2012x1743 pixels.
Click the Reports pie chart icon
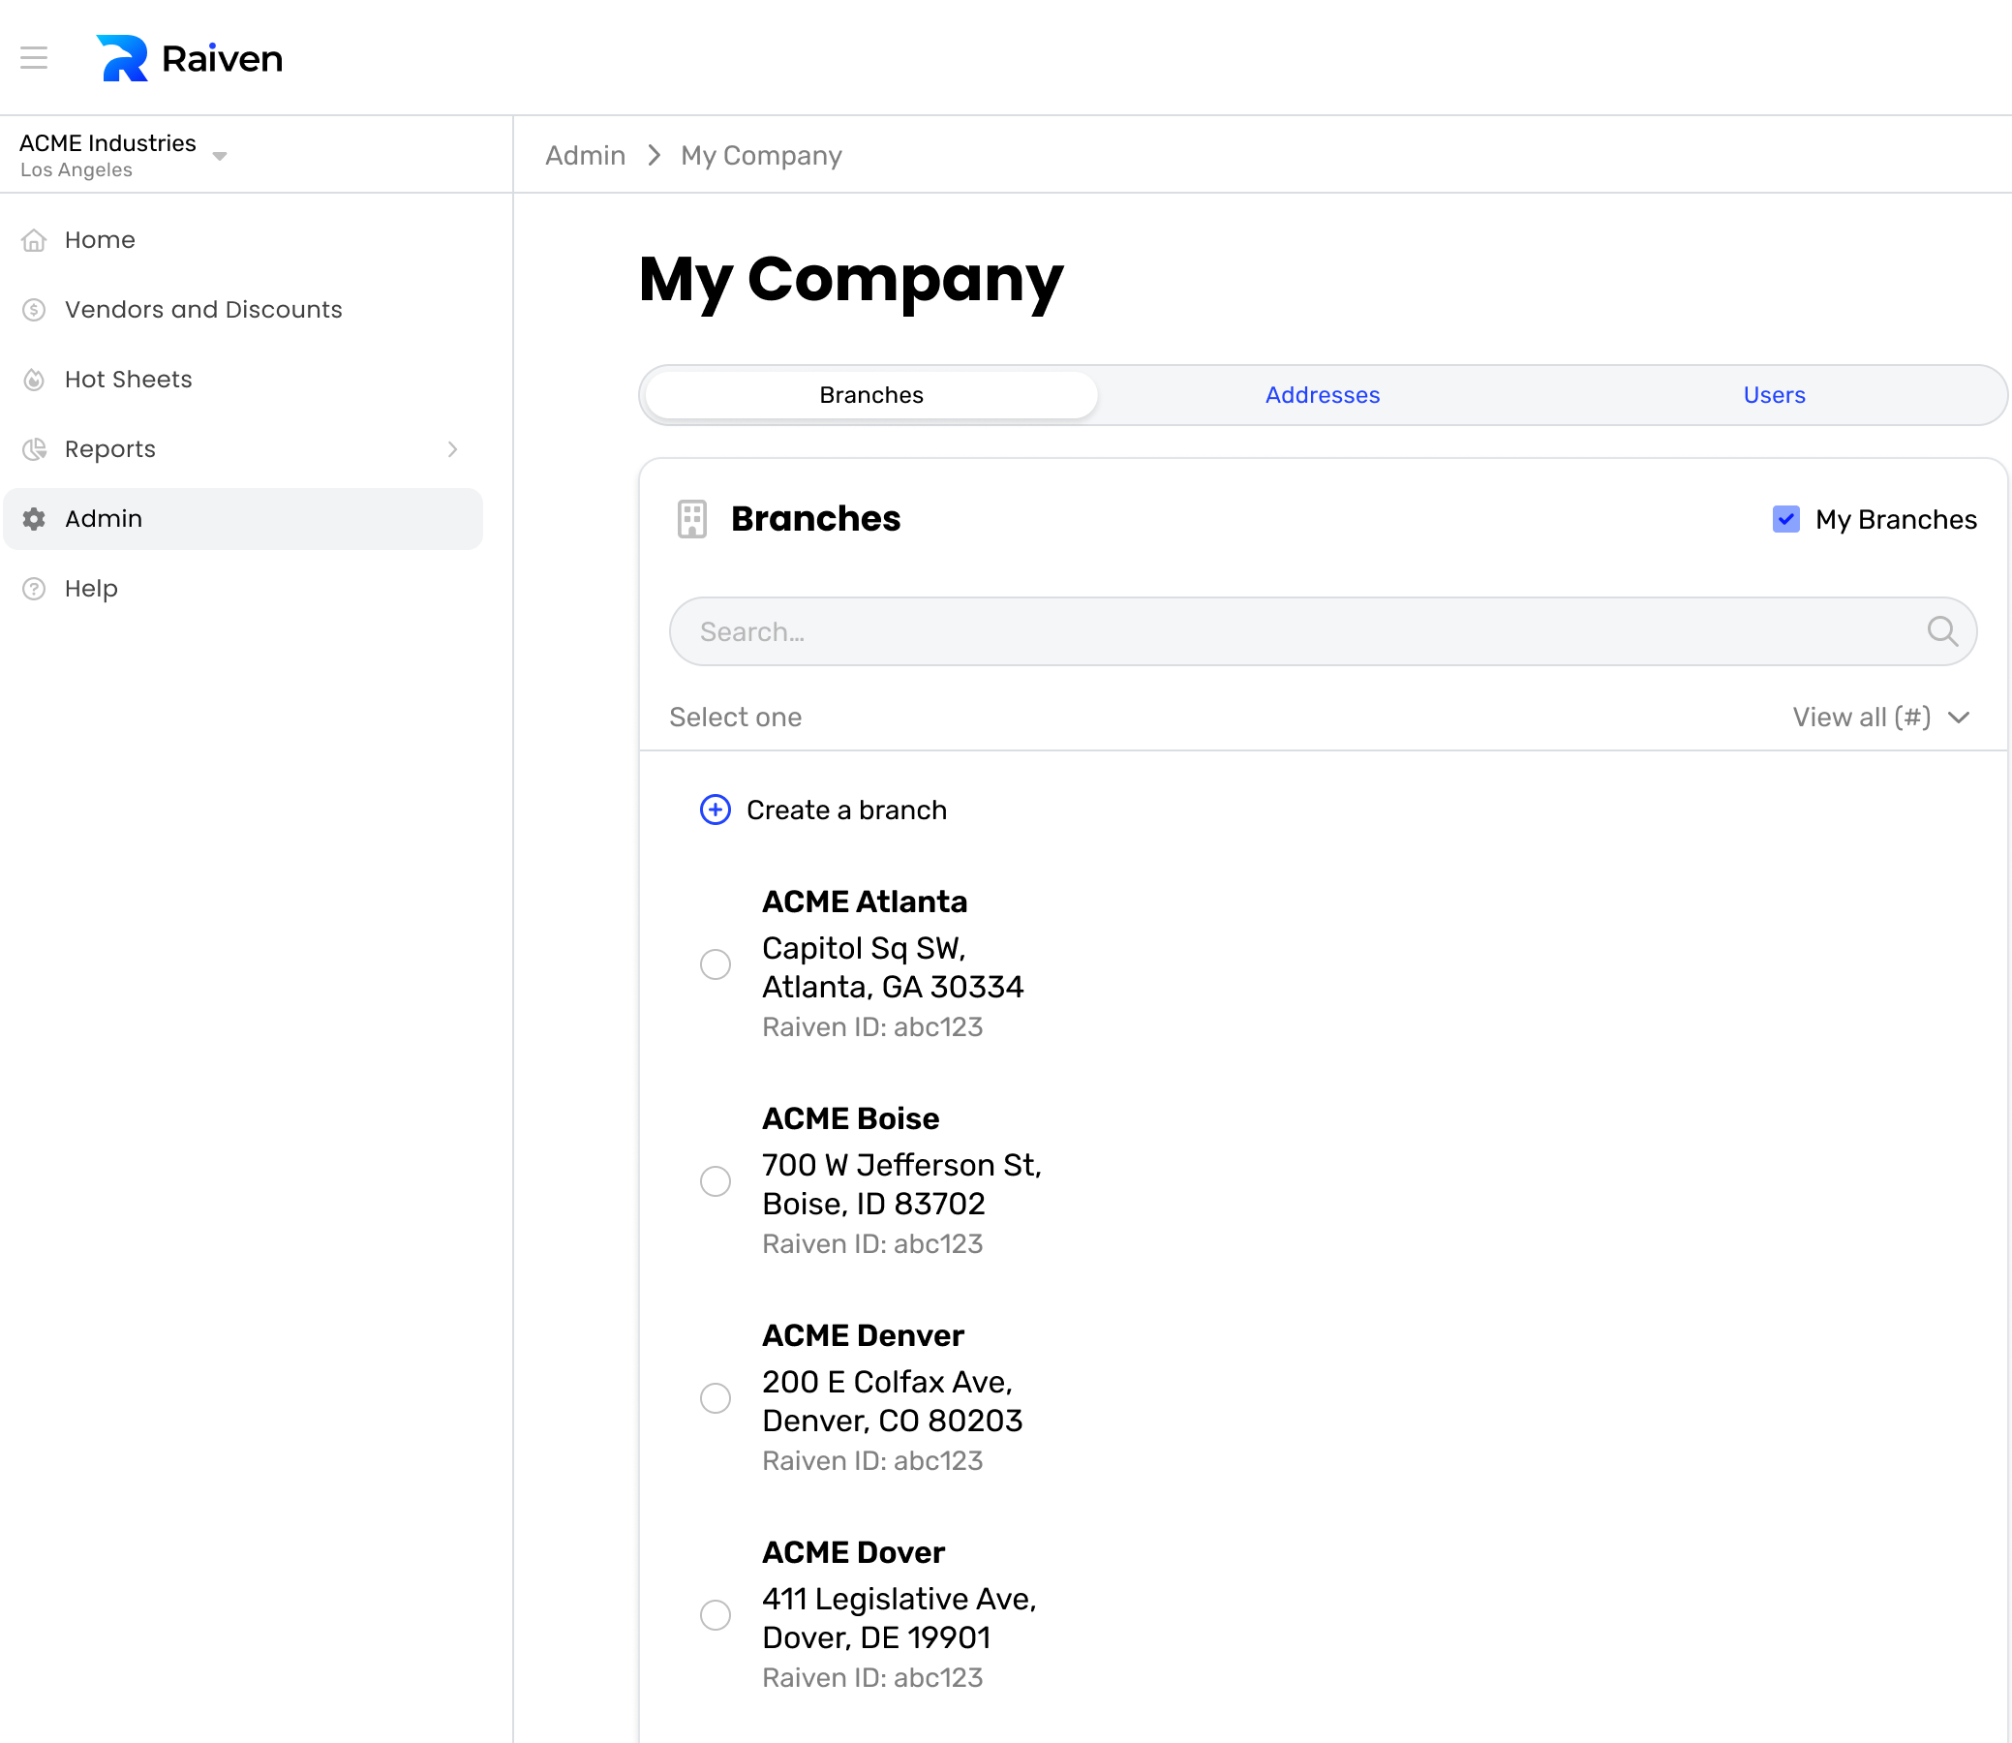(34, 449)
